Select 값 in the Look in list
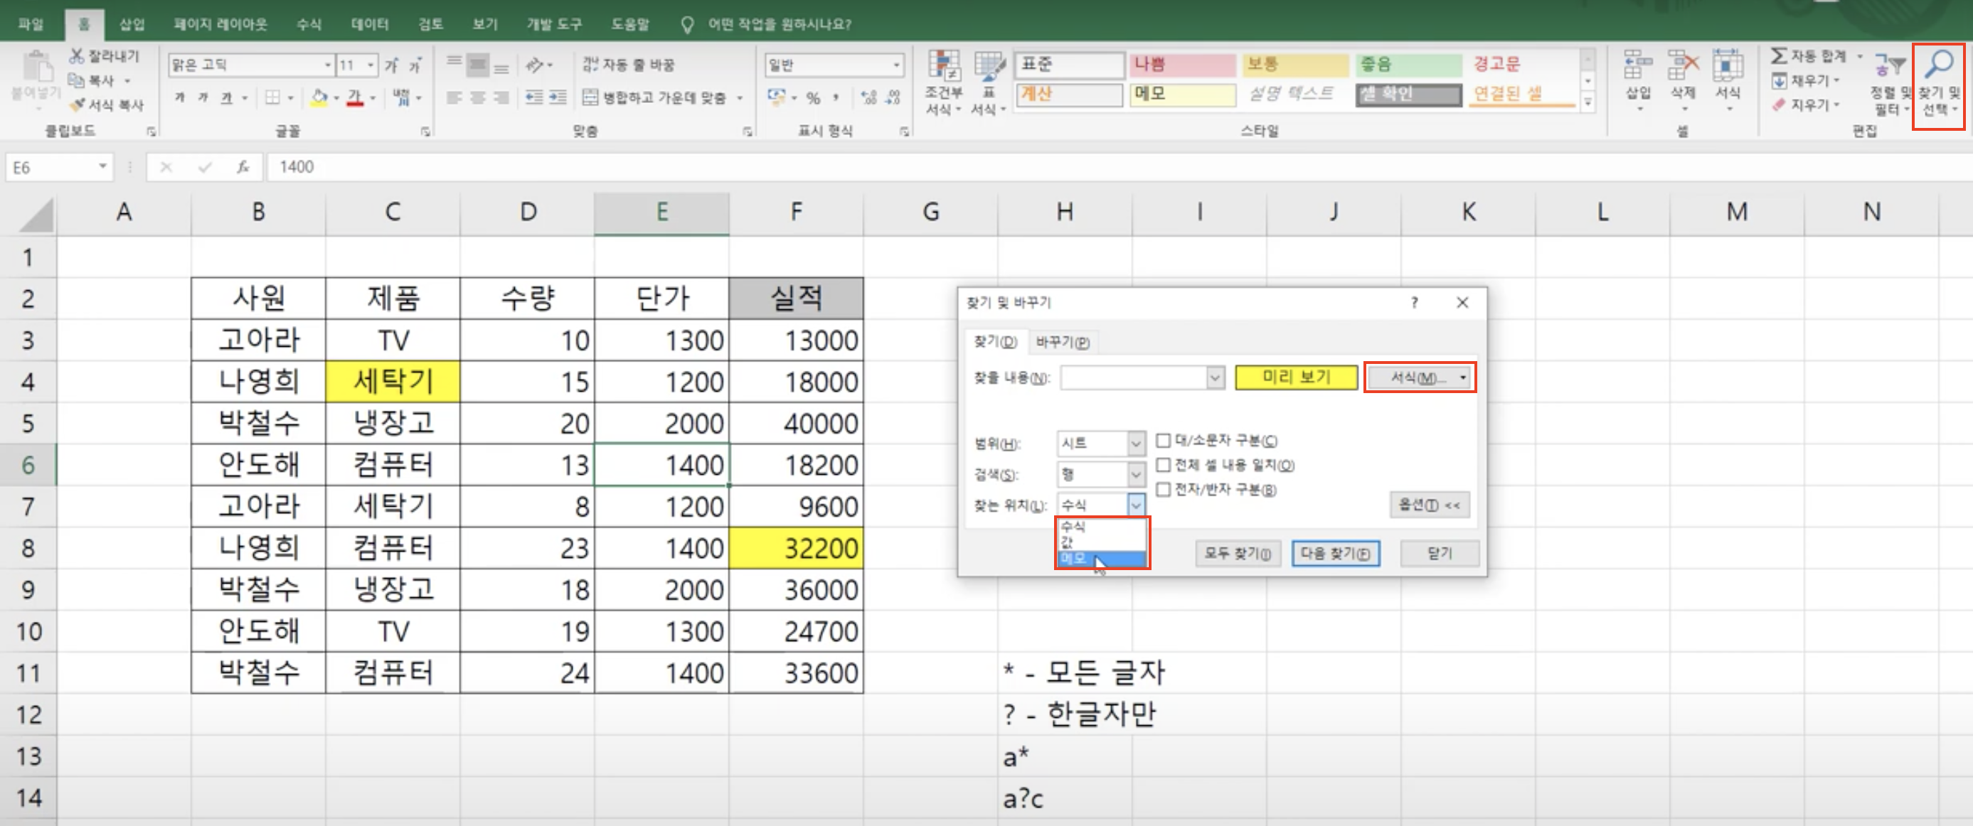Image resolution: width=1973 pixels, height=826 pixels. [1102, 543]
